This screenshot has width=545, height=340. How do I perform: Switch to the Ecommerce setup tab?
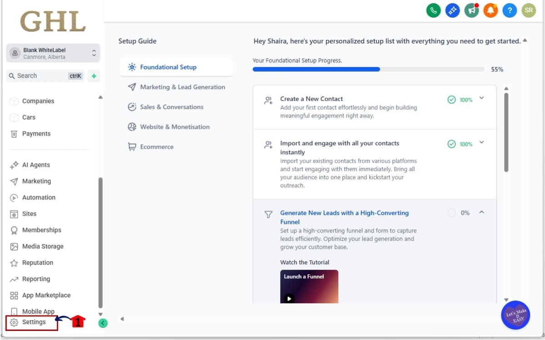coord(157,146)
